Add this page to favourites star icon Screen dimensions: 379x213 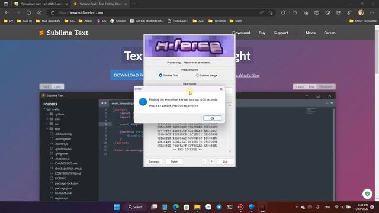point(271,12)
